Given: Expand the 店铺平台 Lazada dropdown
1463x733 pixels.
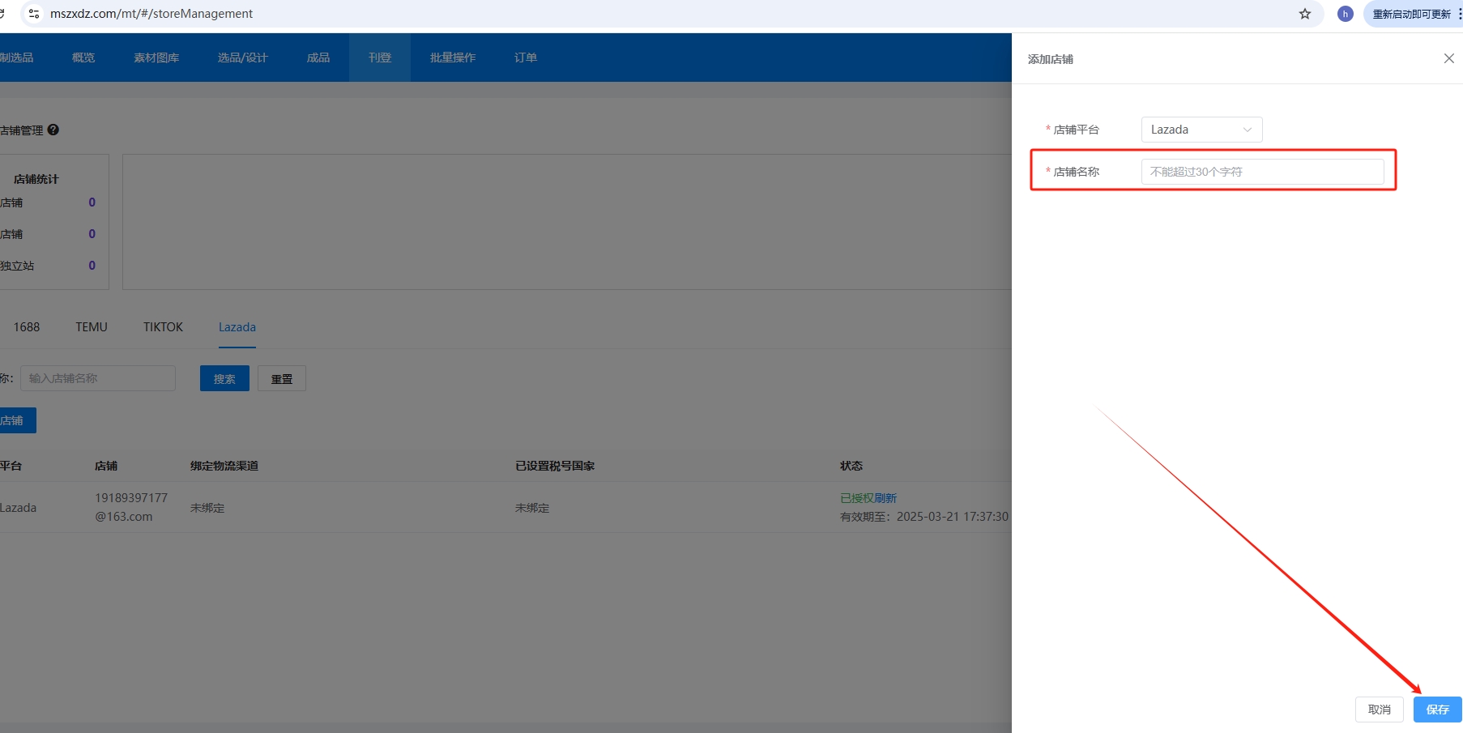Looking at the screenshot, I should (x=1201, y=130).
